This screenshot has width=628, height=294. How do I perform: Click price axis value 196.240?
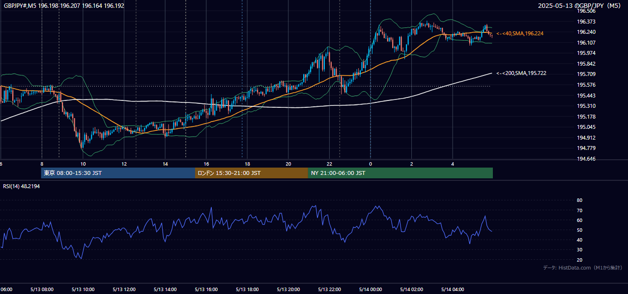point(586,32)
